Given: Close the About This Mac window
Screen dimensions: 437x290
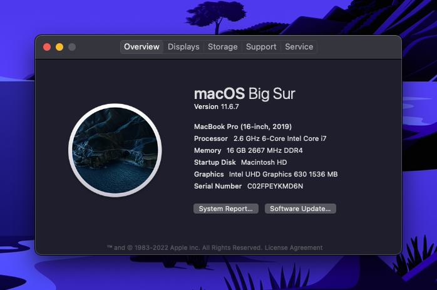Looking at the screenshot, I should 47,47.
